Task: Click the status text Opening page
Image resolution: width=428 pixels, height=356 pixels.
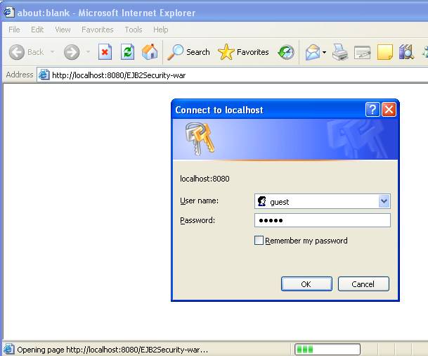Action: click(112, 350)
